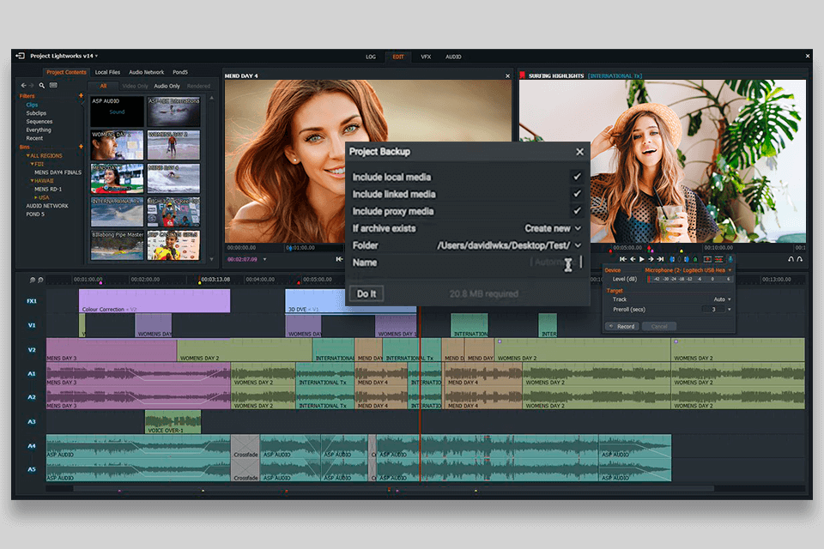Viewport: 824px width, 549px height.
Task: Clear marks with the hollow diamond icon
Action: pos(679,259)
